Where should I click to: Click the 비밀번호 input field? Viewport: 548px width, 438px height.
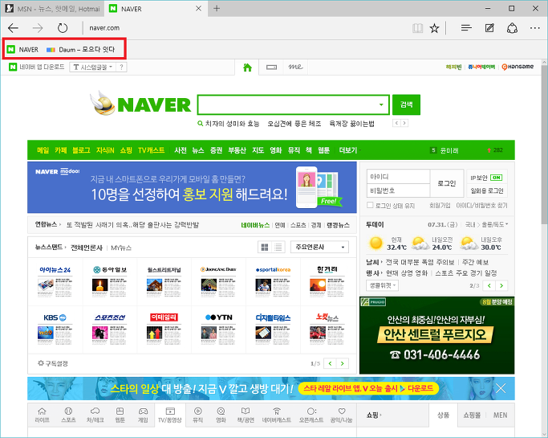point(398,190)
